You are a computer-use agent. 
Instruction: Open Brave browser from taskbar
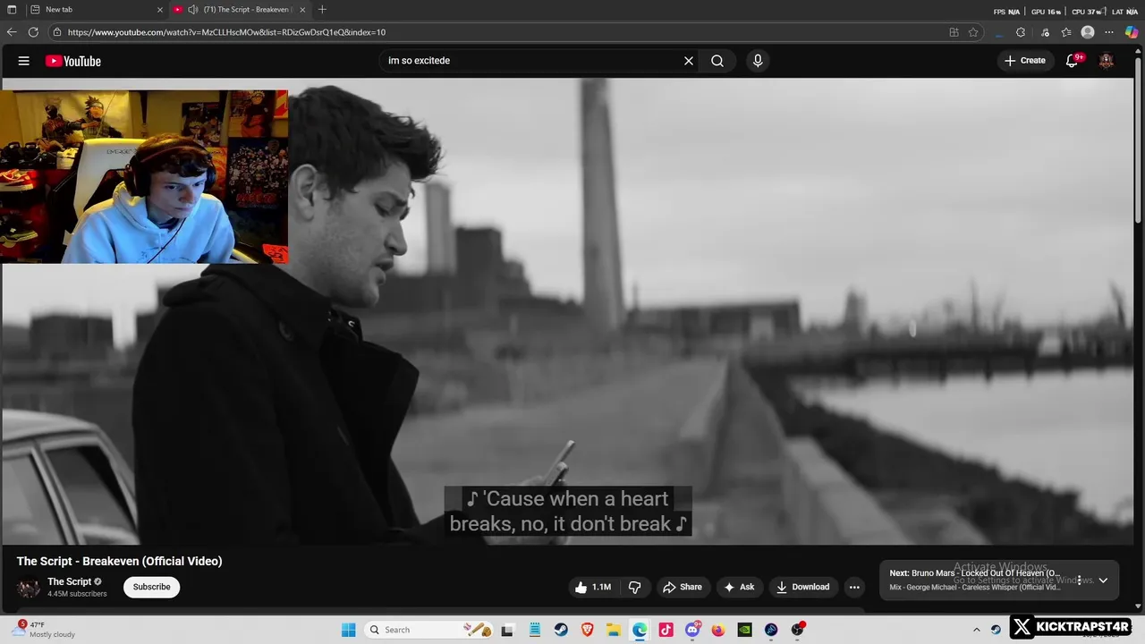click(x=587, y=630)
